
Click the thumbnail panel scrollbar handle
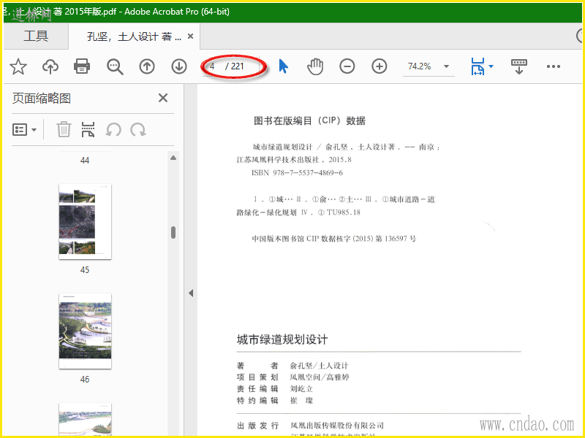coord(173,232)
